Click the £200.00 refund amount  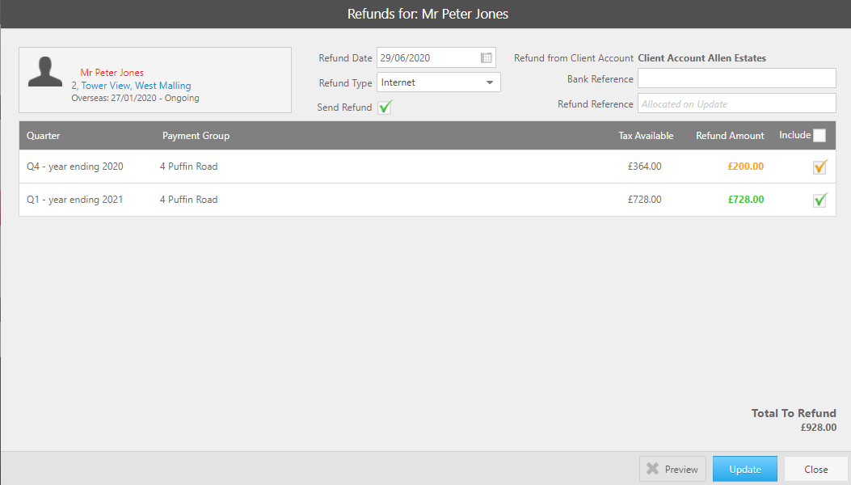pos(746,167)
